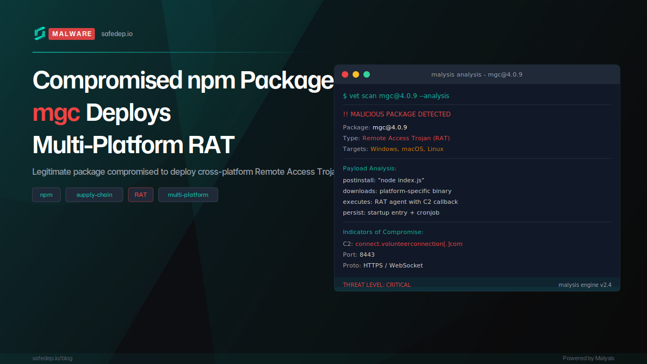The image size is (647, 364).
Task: Click the green traffic-light dot on terminal
Action: (367, 74)
